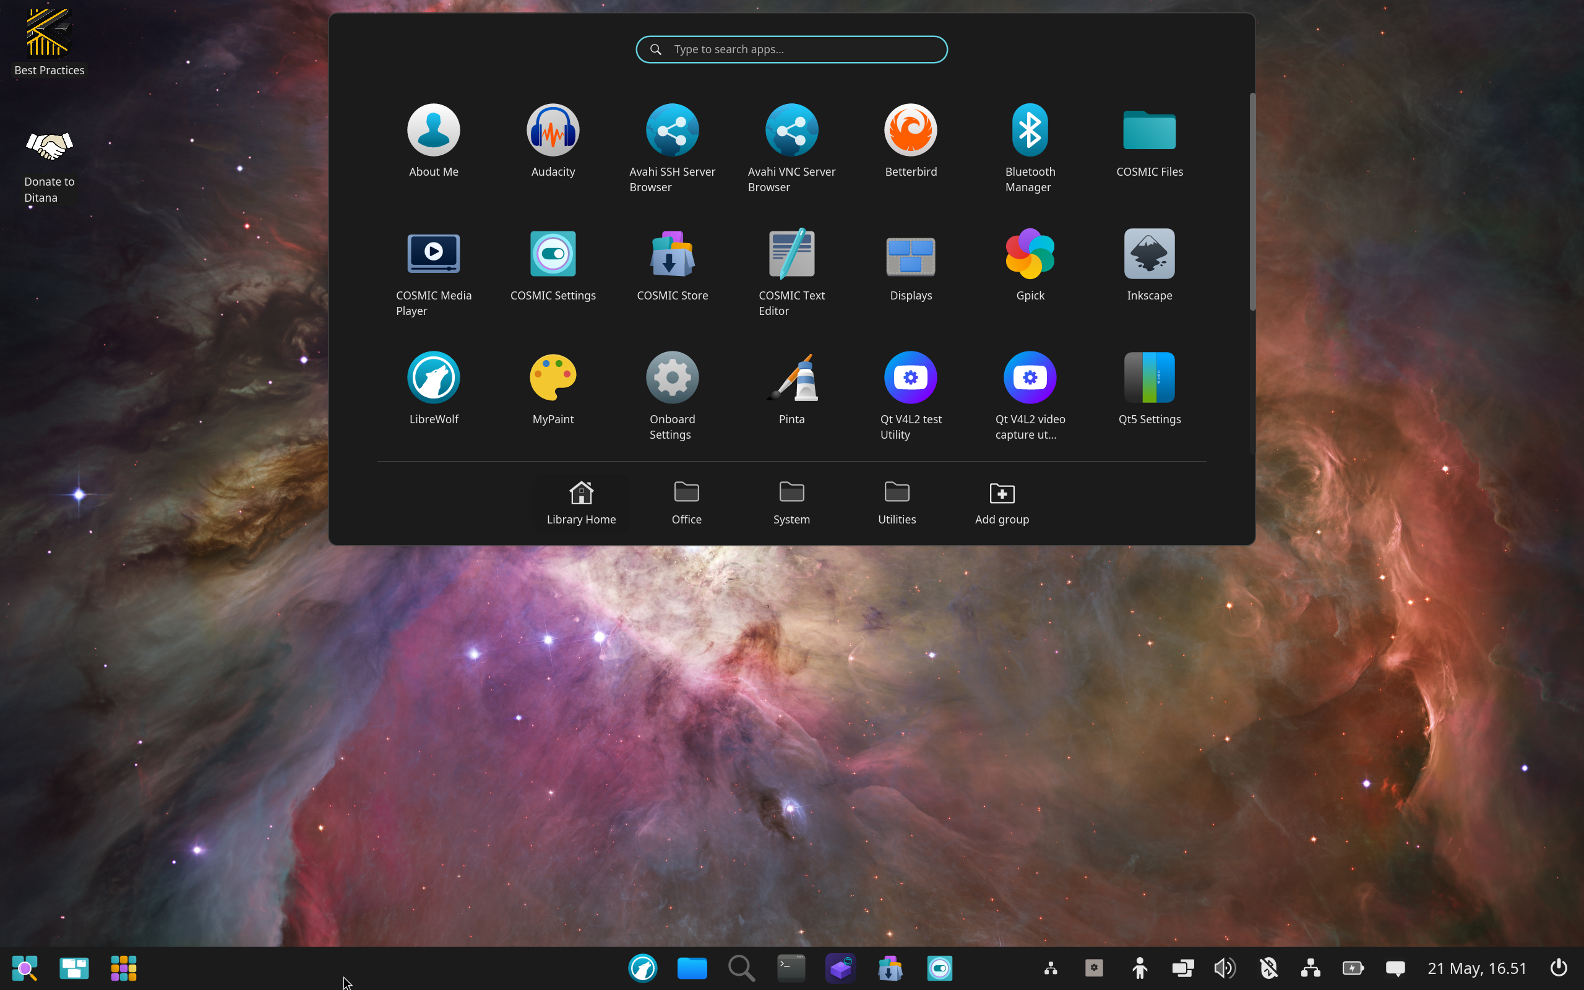This screenshot has height=990, width=1584.
Task: Open Donate to Ditana desktop shortcut
Action: [49, 168]
